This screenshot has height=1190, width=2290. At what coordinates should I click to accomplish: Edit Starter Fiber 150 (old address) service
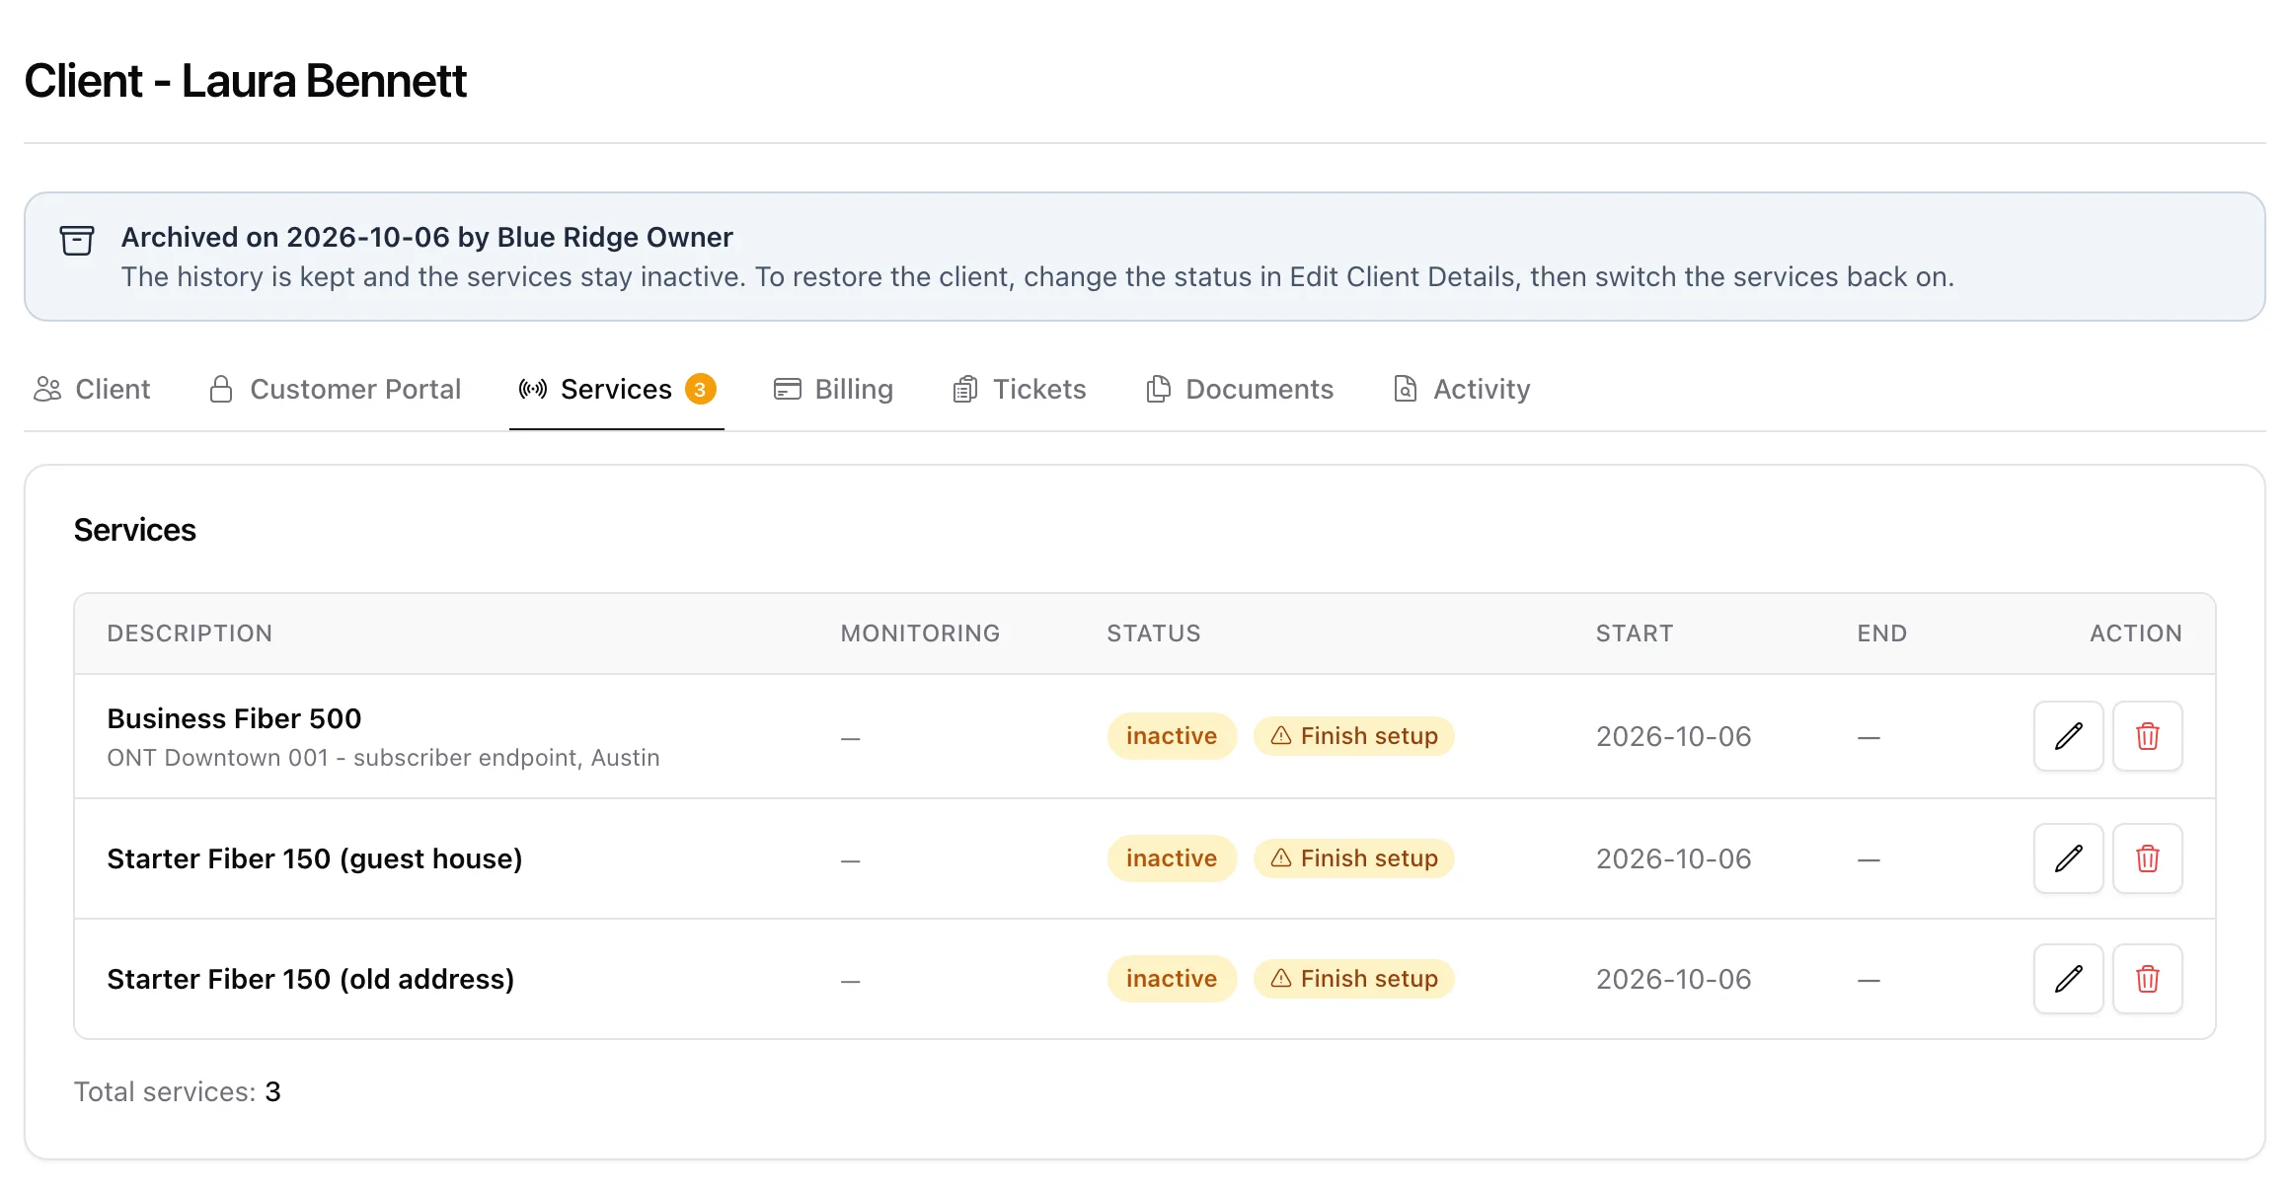(2068, 979)
